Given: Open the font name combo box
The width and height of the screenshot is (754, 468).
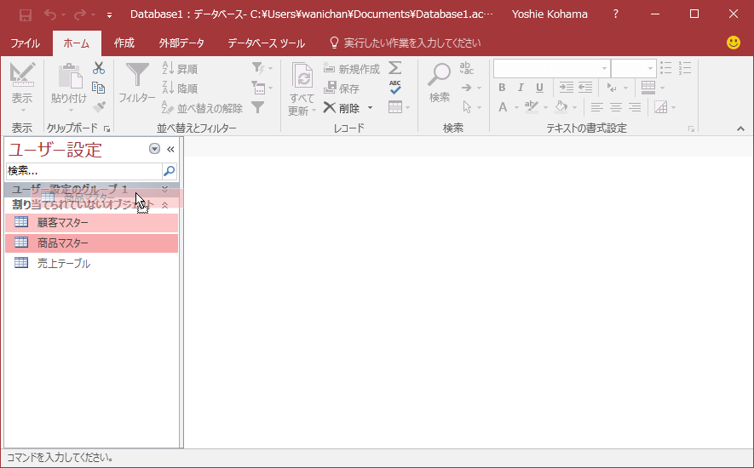Looking at the screenshot, I should 551,68.
